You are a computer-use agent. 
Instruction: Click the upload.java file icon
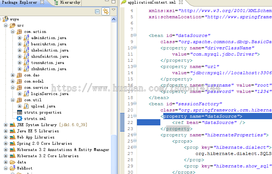click(26, 106)
